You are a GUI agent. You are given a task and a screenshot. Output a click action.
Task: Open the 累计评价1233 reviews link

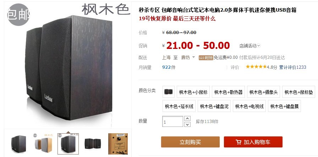click(293, 67)
